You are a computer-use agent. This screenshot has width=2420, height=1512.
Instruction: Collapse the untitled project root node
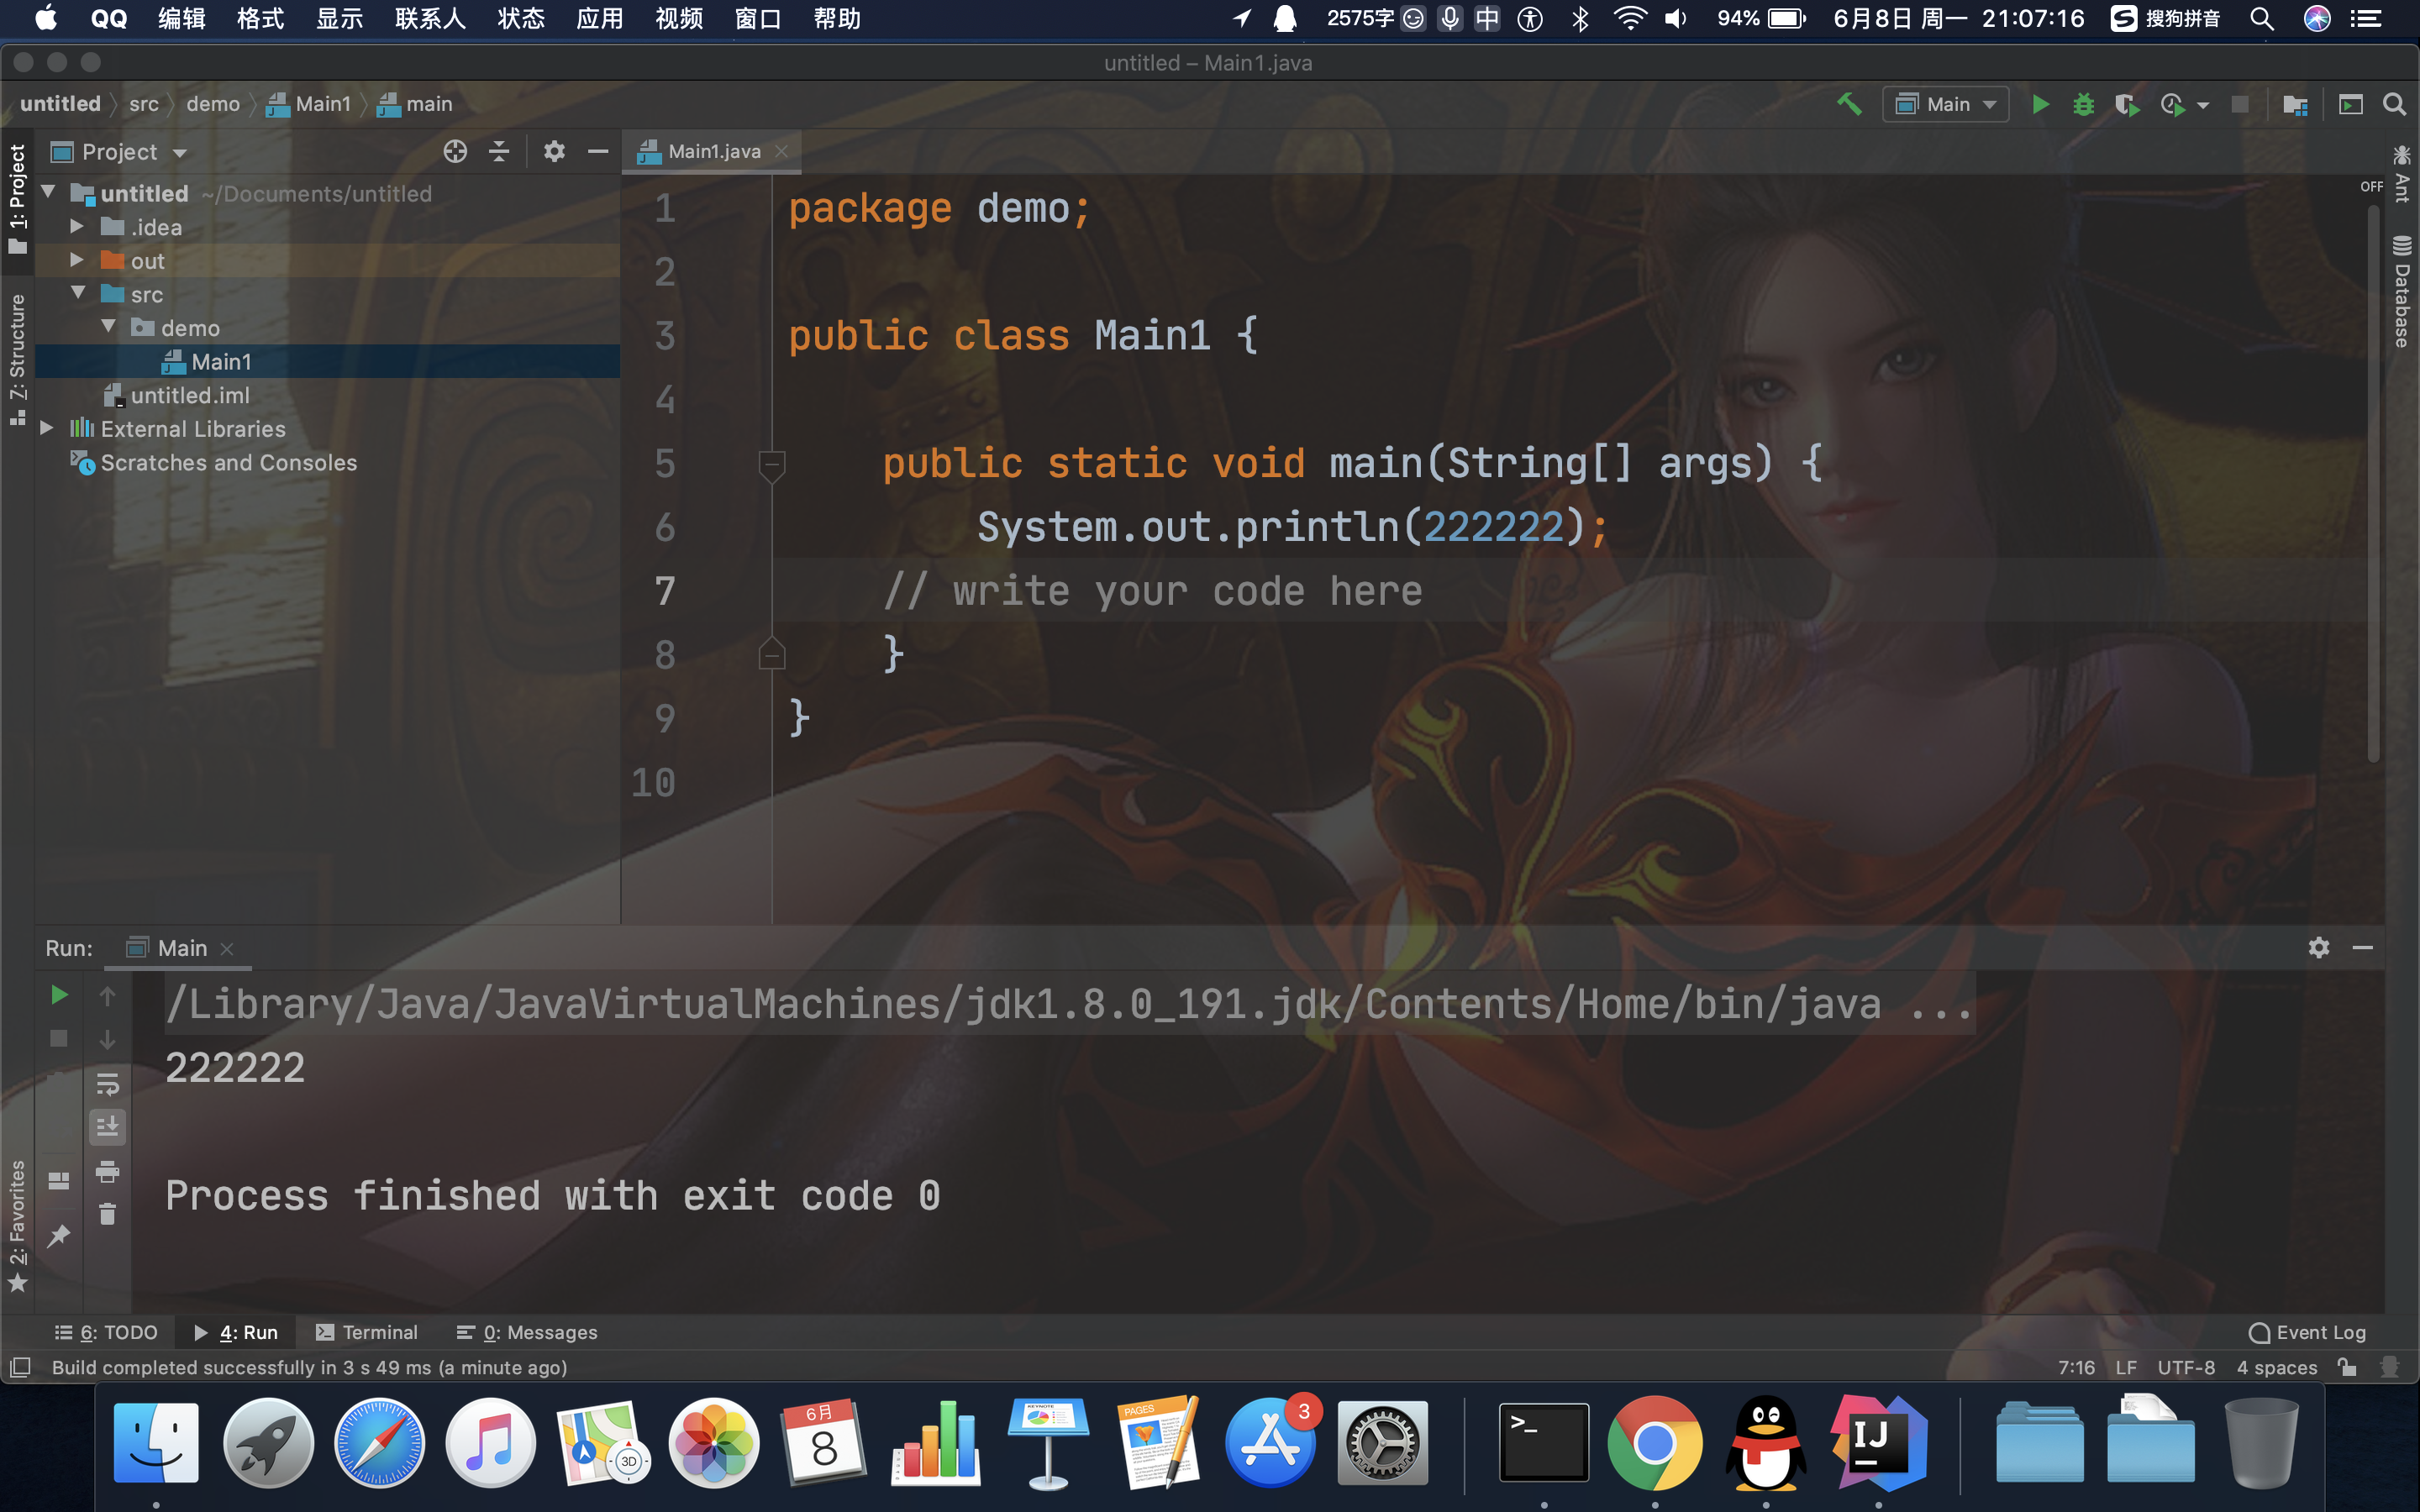coord(48,191)
